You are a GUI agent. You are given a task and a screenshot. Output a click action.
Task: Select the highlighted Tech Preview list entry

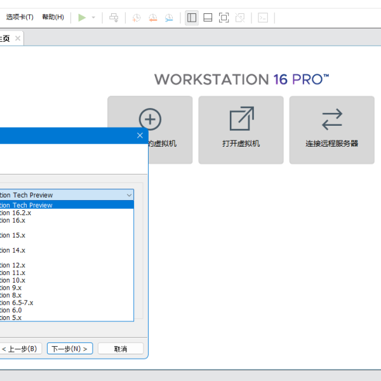(x=67, y=205)
